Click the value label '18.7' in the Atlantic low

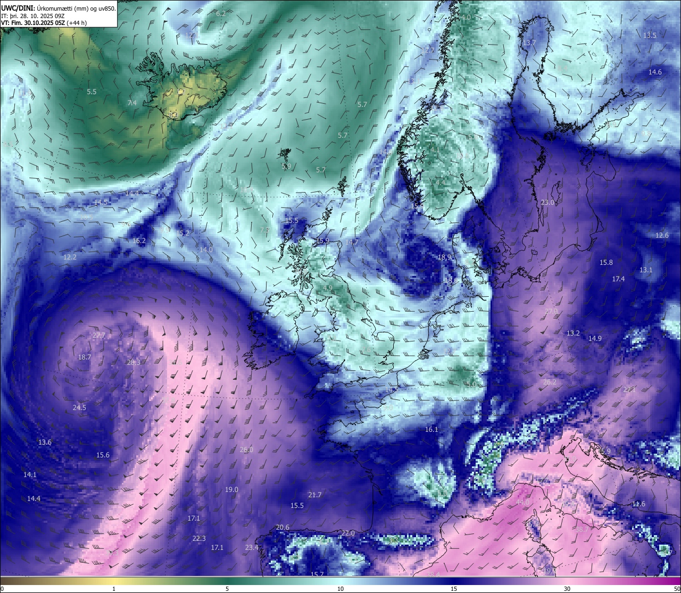[x=85, y=357]
